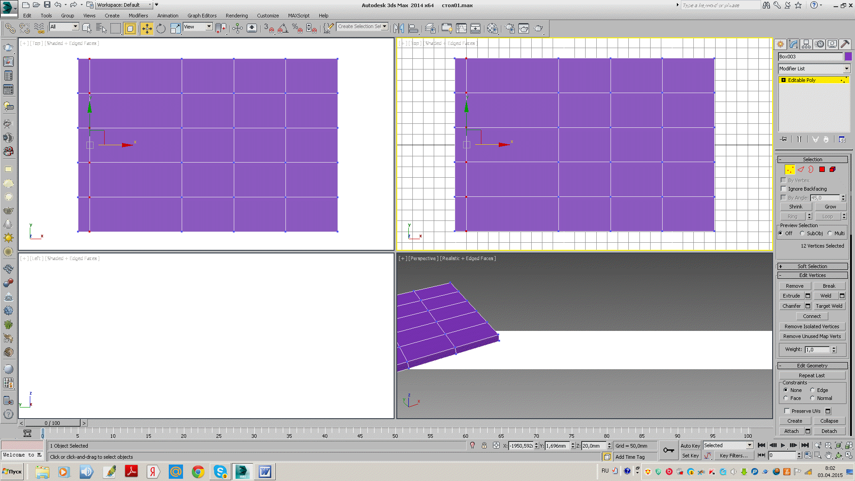Open the Modifiers menu
The height and width of the screenshot is (481, 855).
[x=138, y=16]
